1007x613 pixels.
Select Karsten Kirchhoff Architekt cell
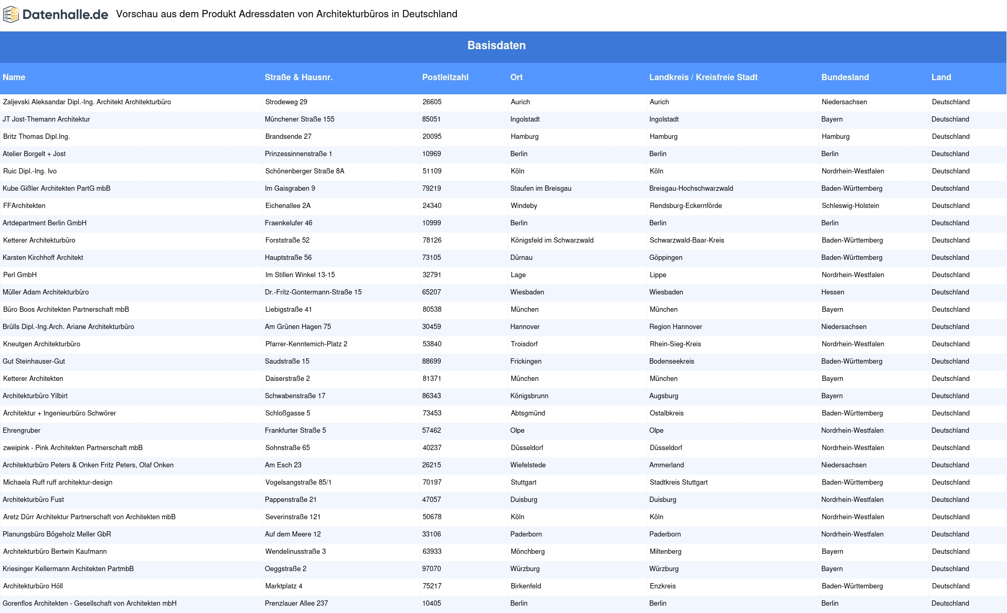(43, 258)
